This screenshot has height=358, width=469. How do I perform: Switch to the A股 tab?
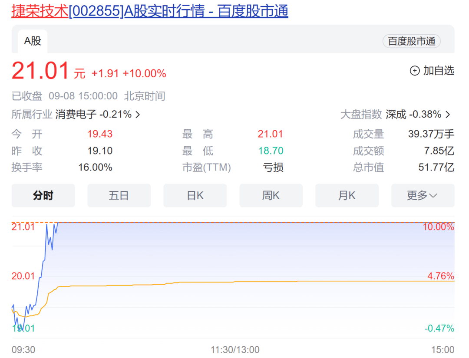(x=31, y=41)
